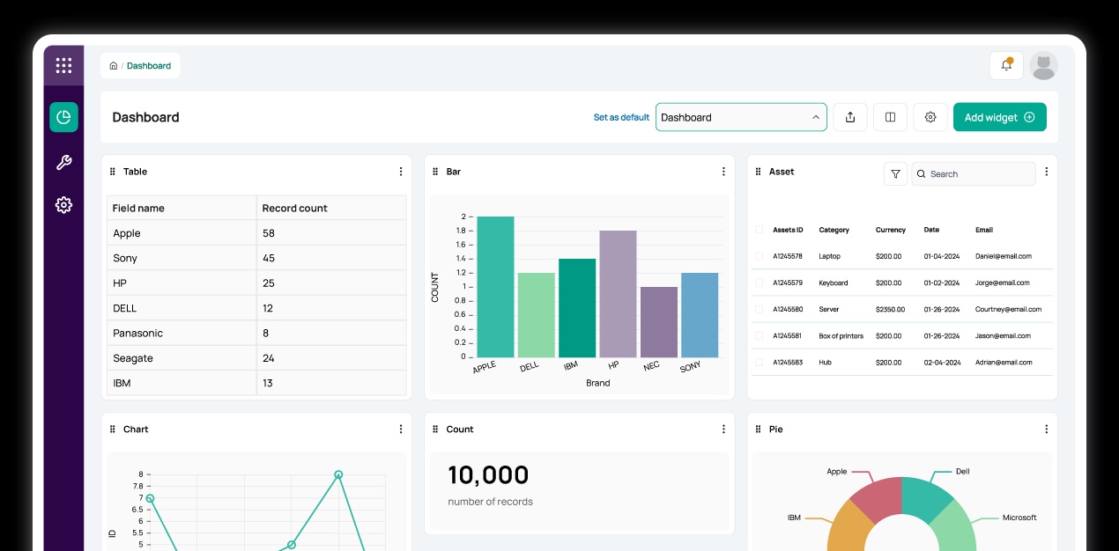The width and height of the screenshot is (1119, 551).
Task: Click the Field name column header
Action: [x=182, y=208]
